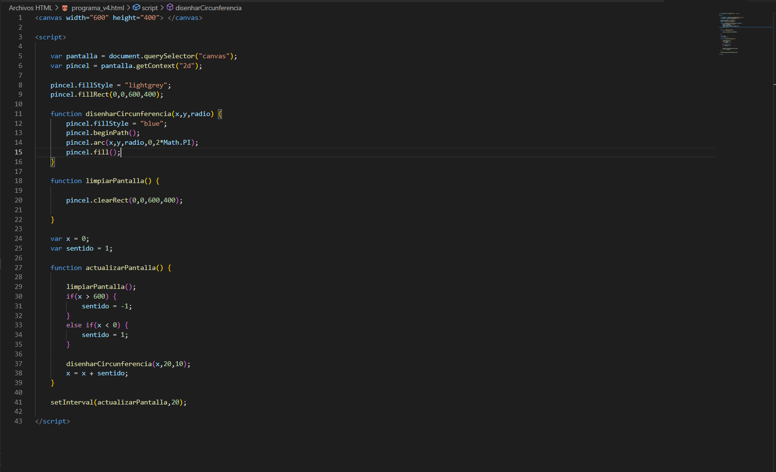Click the HTML file icon in breadcrumb
The width and height of the screenshot is (776, 472).
coord(65,8)
